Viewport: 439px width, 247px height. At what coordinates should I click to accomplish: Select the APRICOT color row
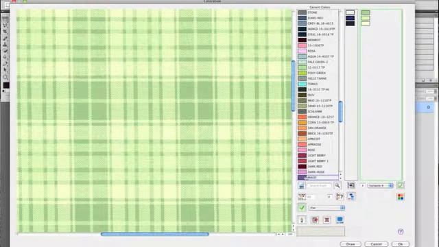tap(318, 139)
